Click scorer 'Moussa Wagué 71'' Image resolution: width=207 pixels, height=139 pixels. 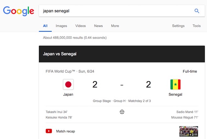tap(184, 117)
